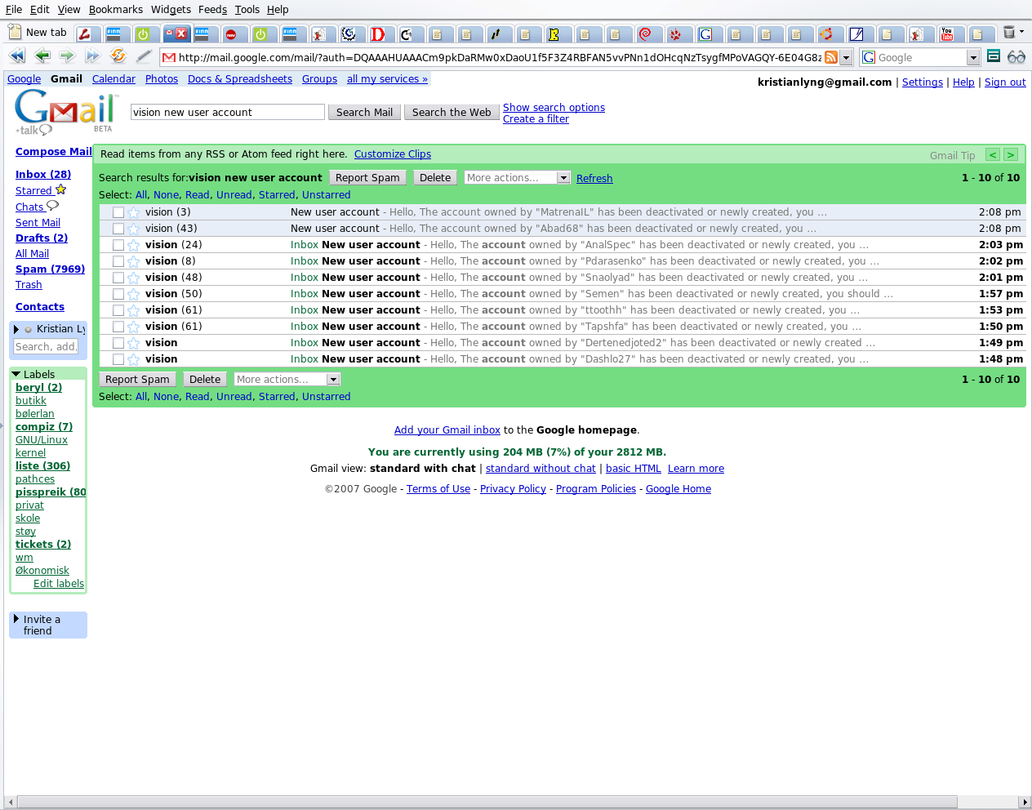The image size is (1032, 810).
Task: Click the Refresh link
Action: (x=594, y=179)
